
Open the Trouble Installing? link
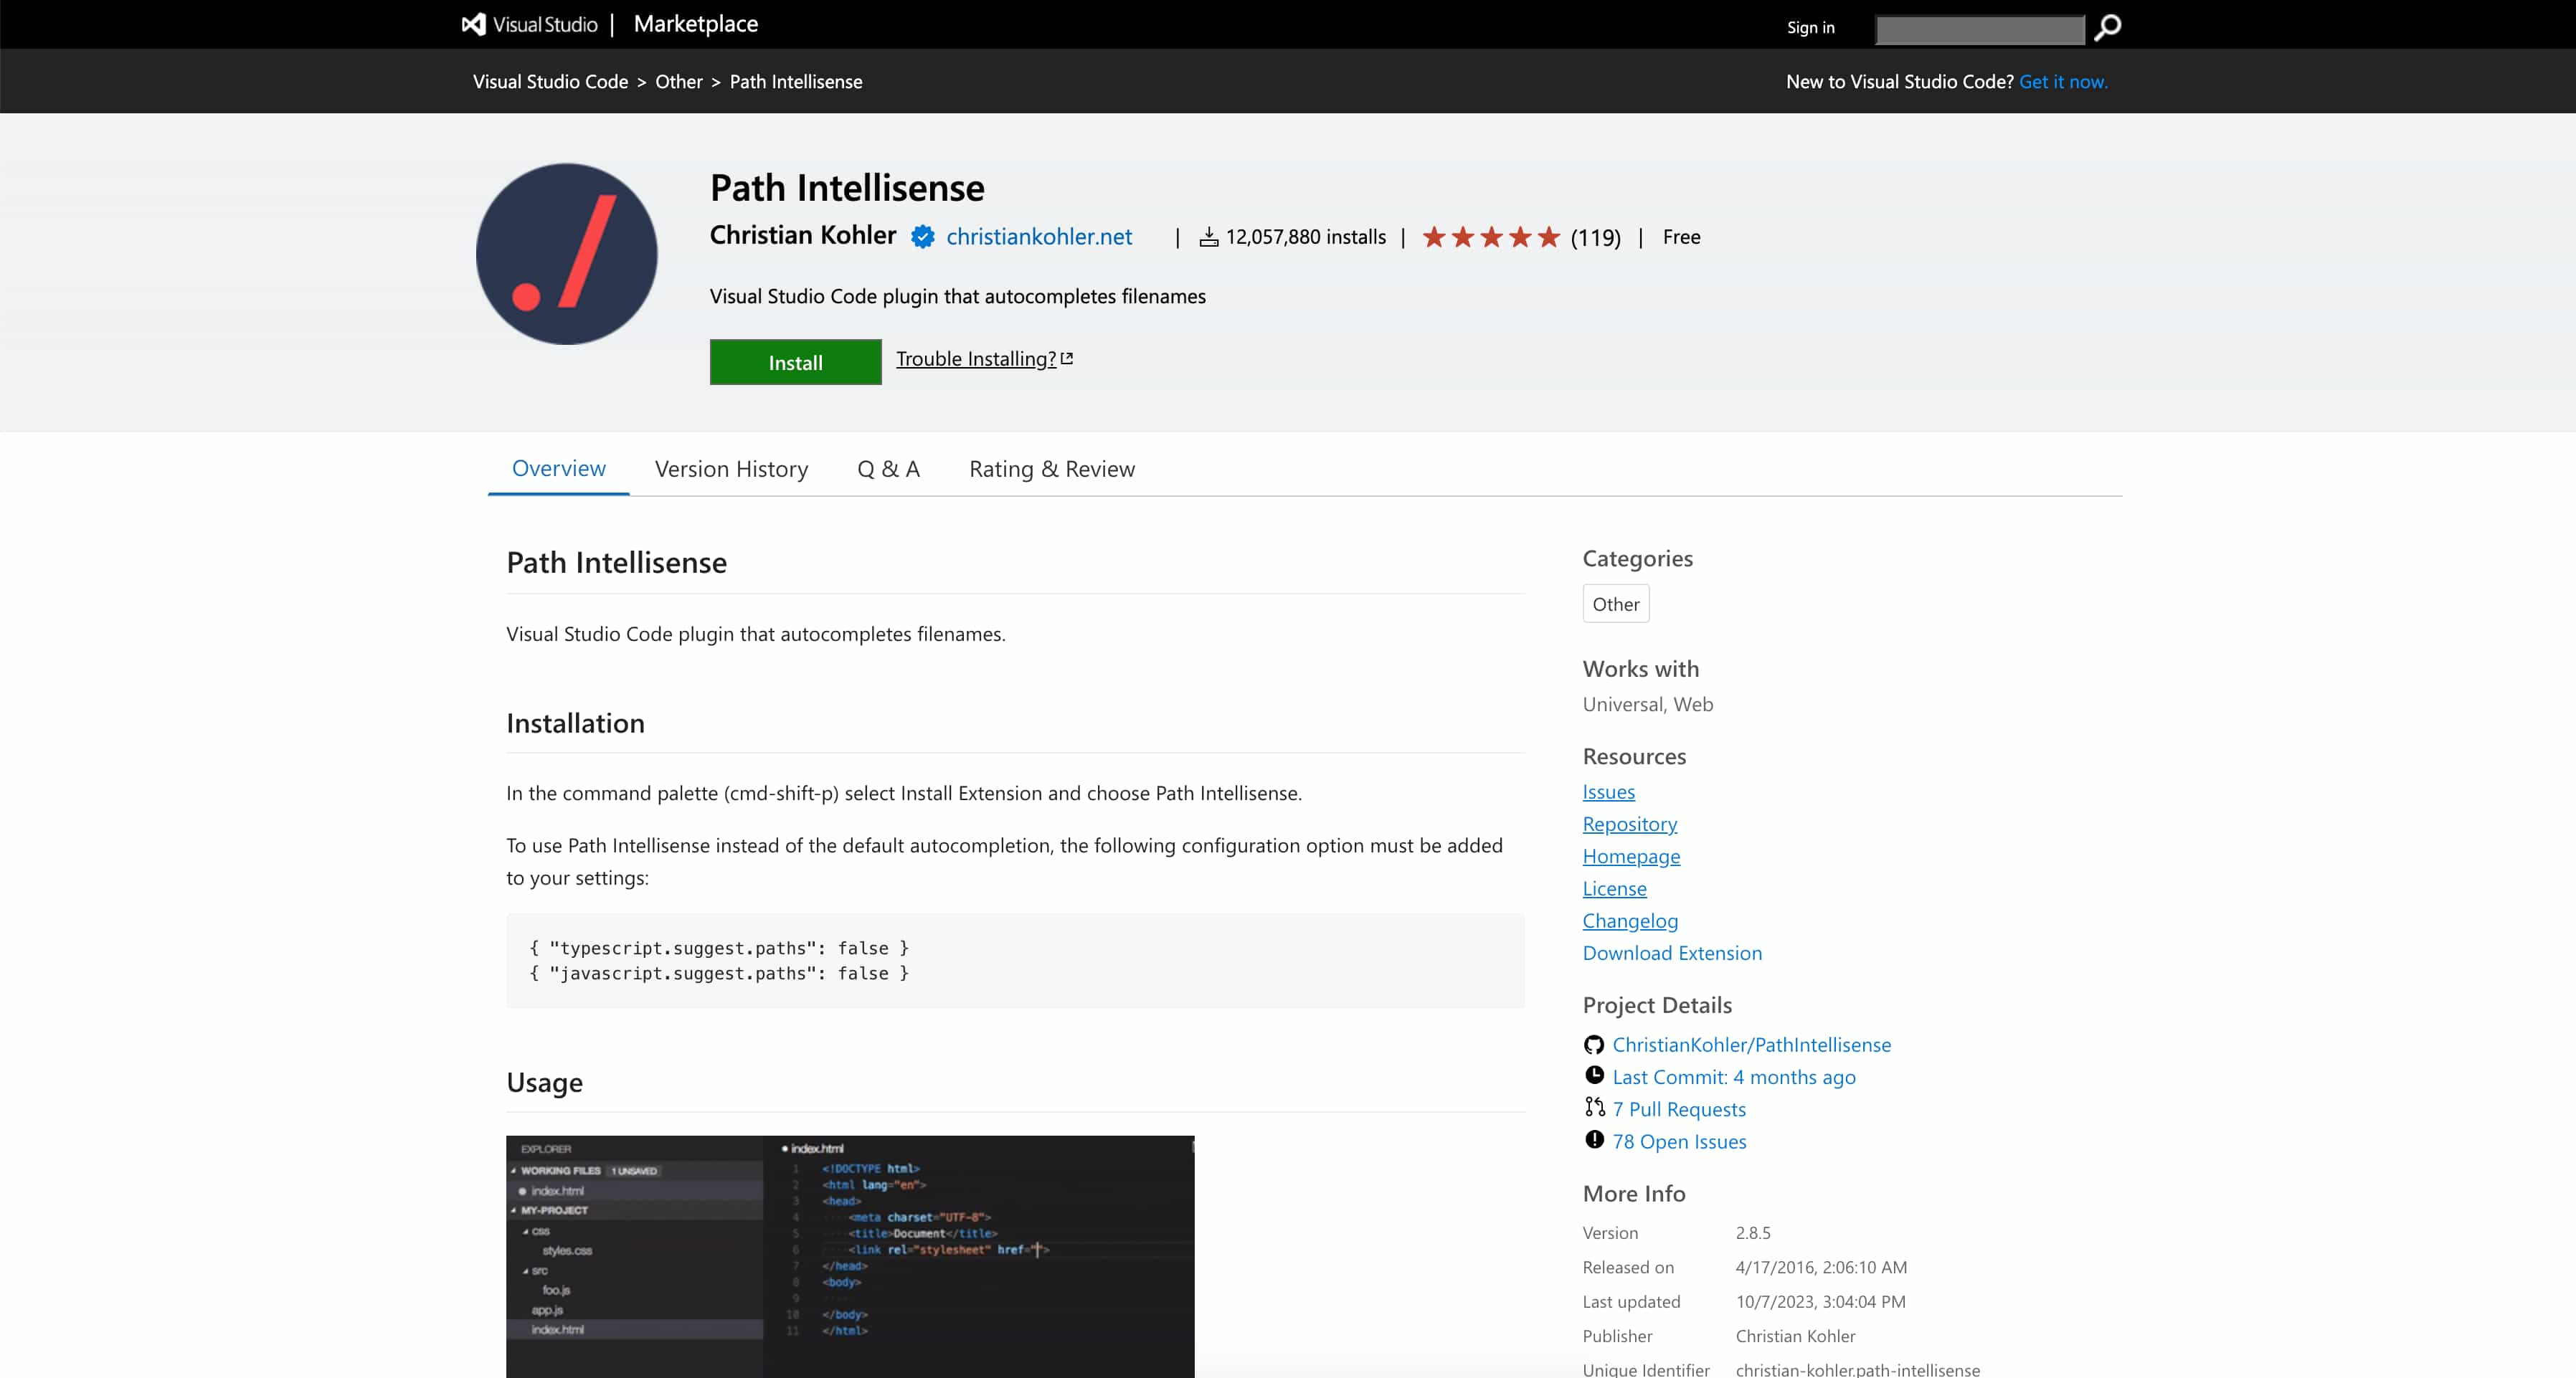(976, 359)
